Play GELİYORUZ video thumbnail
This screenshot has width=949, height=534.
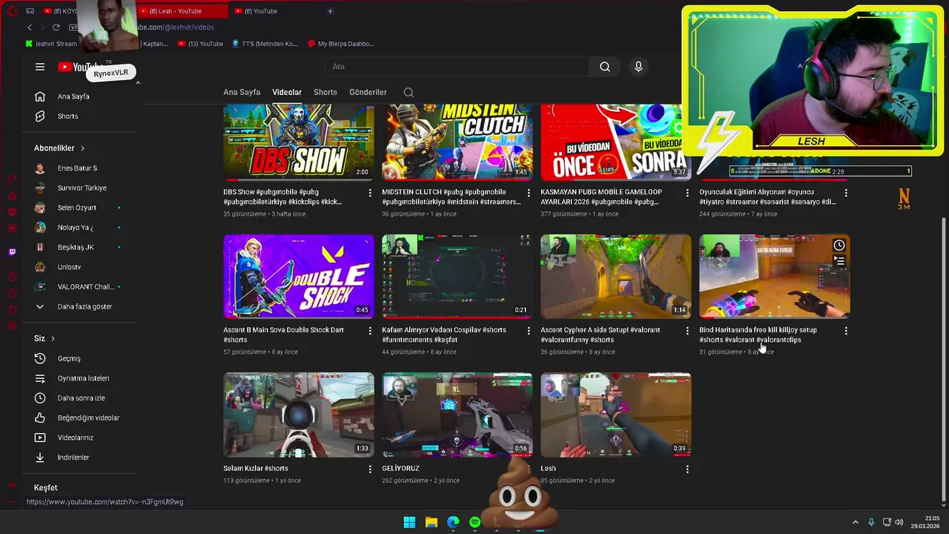click(457, 415)
